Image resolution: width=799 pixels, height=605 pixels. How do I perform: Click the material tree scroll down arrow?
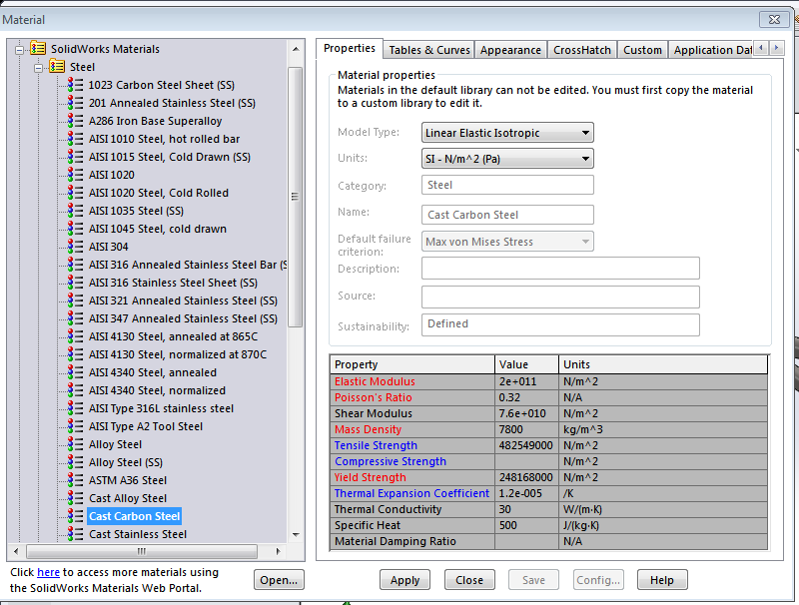(x=296, y=535)
